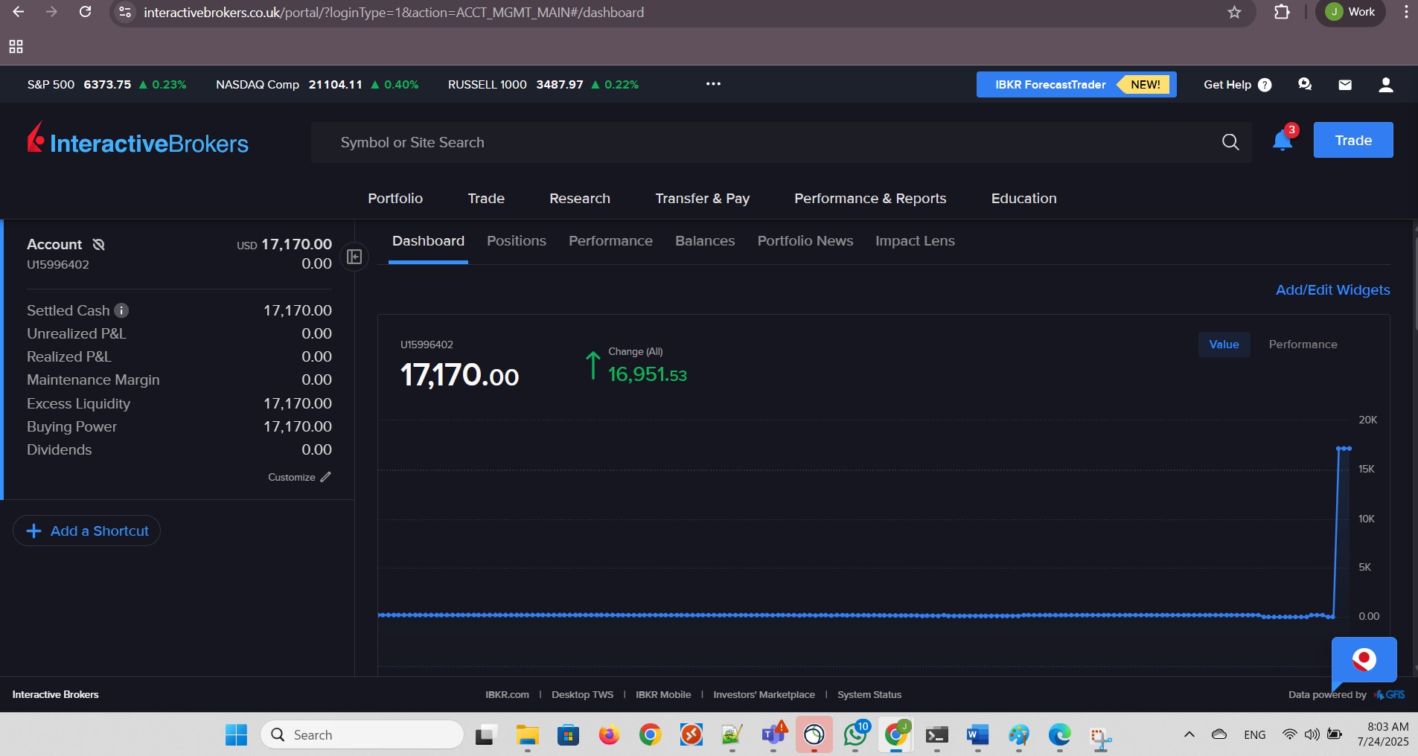The height and width of the screenshot is (756, 1418).
Task: Click the search magnifier icon
Action: coord(1230,142)
